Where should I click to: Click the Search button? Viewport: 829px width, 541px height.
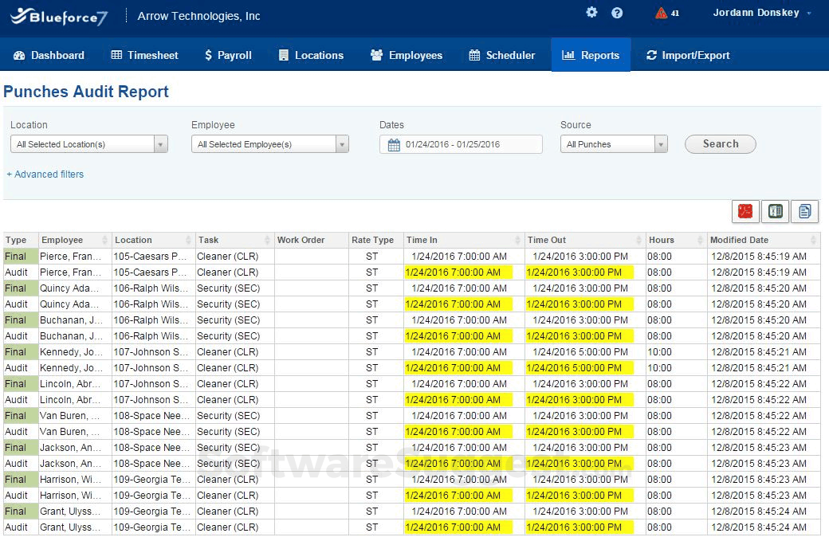(720, 144)
